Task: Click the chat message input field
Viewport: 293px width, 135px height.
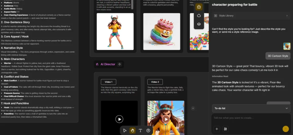Action: (251, 118)
